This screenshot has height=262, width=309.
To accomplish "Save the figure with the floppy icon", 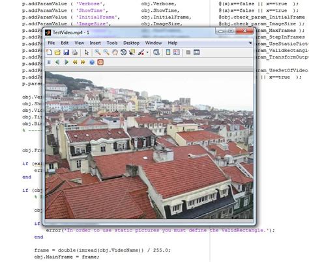I will [x=66, y=52].
